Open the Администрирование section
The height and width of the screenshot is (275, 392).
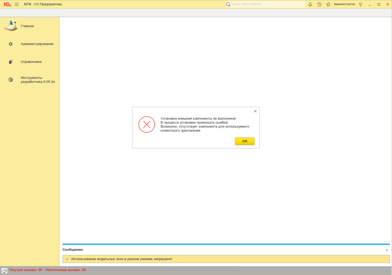37,44
